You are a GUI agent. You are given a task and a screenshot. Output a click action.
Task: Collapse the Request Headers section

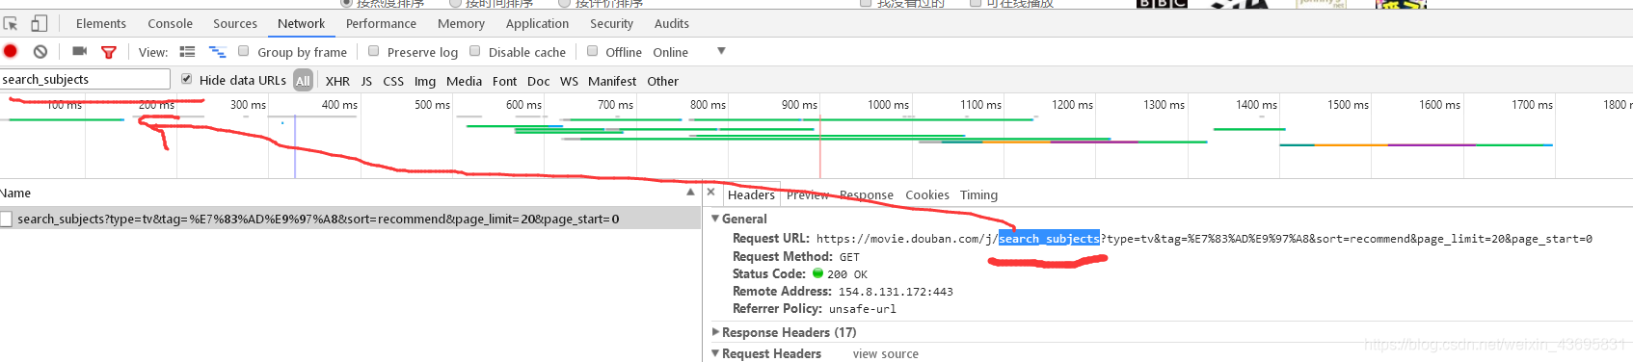point(715,353)
